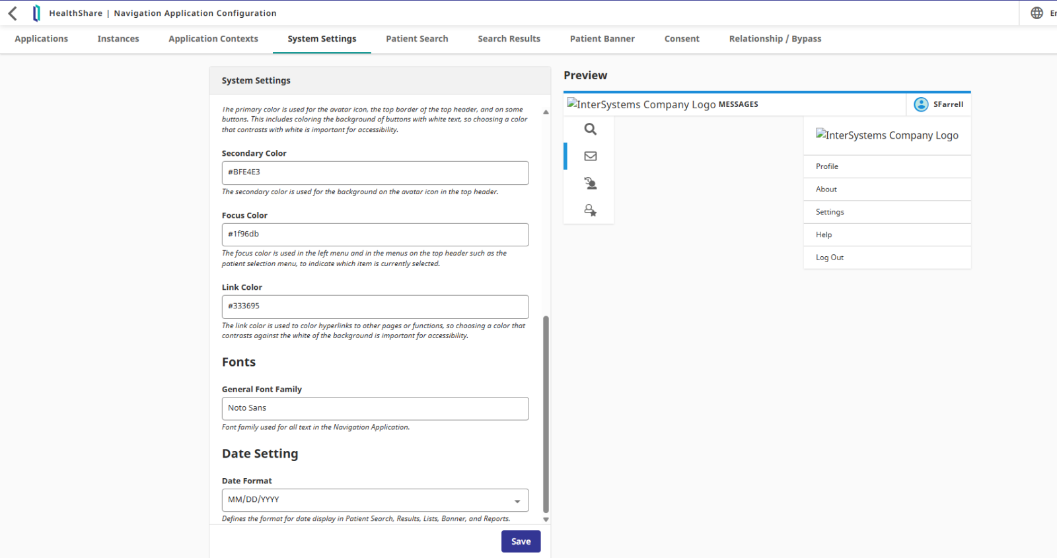Image resolution: width=1057 pixels, height=558 pixels.
Task: Click the Secondary Color input field
Action: point(375,172)
